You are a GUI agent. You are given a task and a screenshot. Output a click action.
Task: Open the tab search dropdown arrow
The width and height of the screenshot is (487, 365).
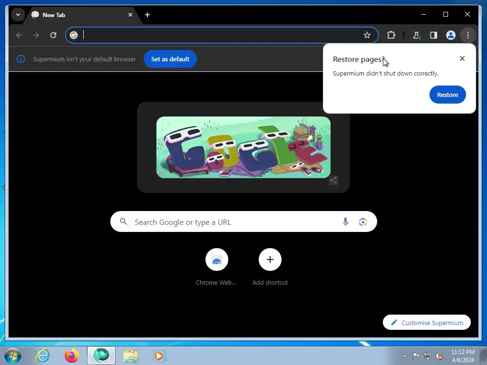pyautogui.click(x=18, y=15)
